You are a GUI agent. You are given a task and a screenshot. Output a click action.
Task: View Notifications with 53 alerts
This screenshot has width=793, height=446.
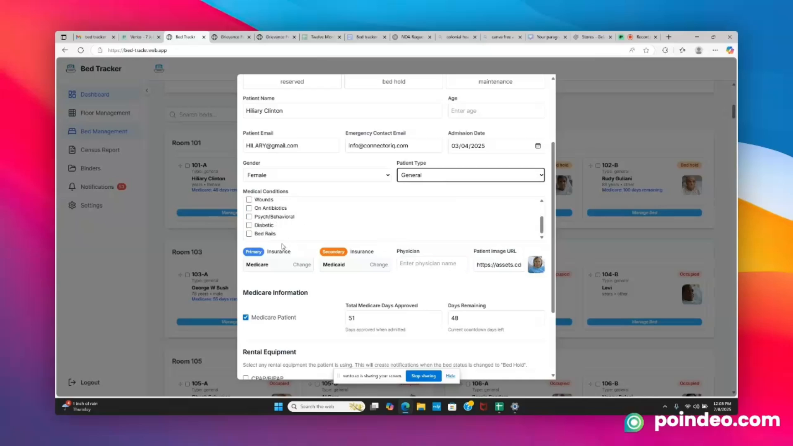(x=98, y=187)
